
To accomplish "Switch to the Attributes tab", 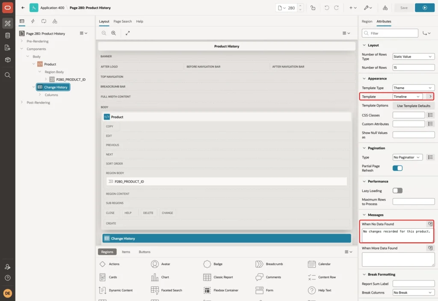I will (384, 21).
